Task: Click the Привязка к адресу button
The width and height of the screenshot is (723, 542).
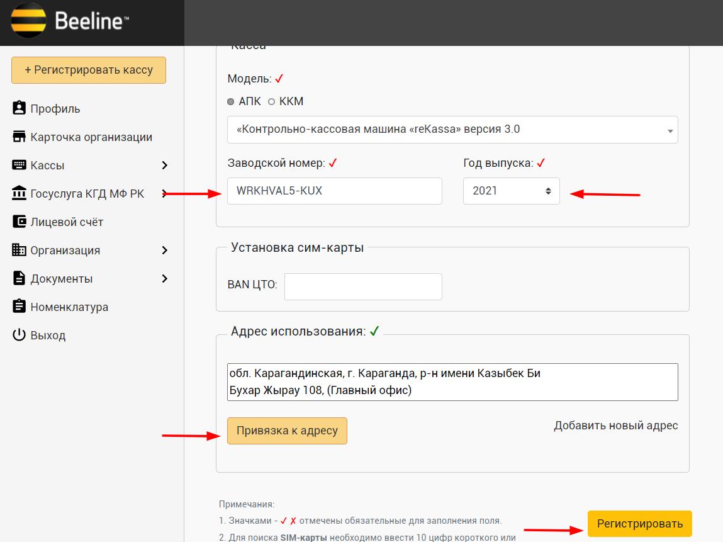Action: click(x=287, y=431)
